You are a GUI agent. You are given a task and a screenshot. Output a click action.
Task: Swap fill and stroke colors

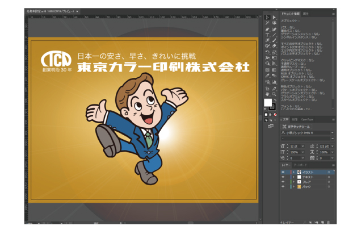click(x=275, y=101)
